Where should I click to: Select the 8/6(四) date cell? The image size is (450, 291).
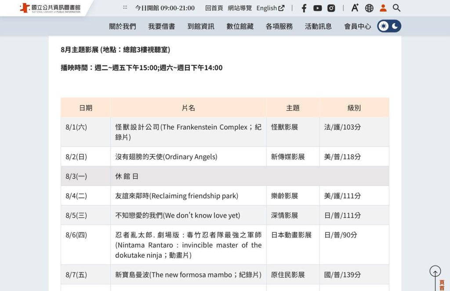coord(86,245)
